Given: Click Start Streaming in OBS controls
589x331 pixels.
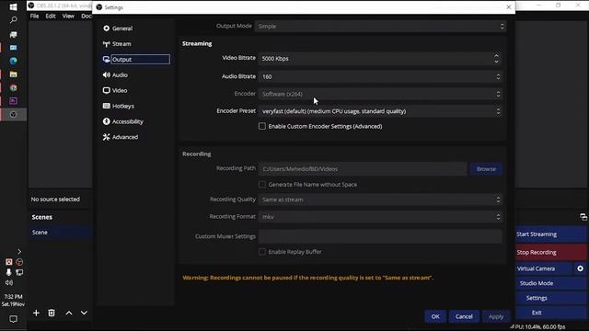Looking at the screenshot, I should pyautogui.click(x=550, y=234).
